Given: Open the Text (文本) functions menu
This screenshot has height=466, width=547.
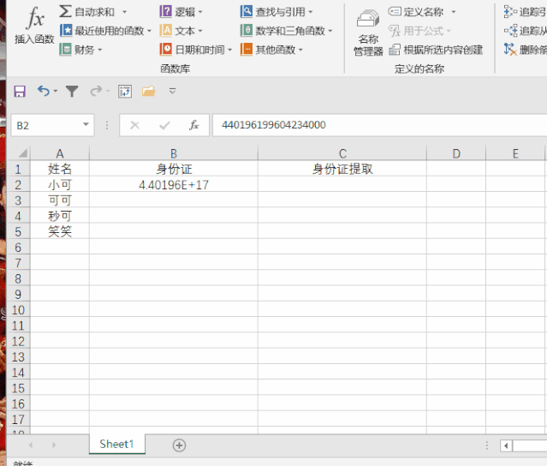Looking at the screenshot, I should click(x=181, y=31).
